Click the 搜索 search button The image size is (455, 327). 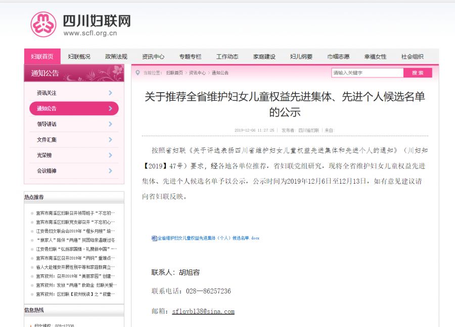(417, 73)
